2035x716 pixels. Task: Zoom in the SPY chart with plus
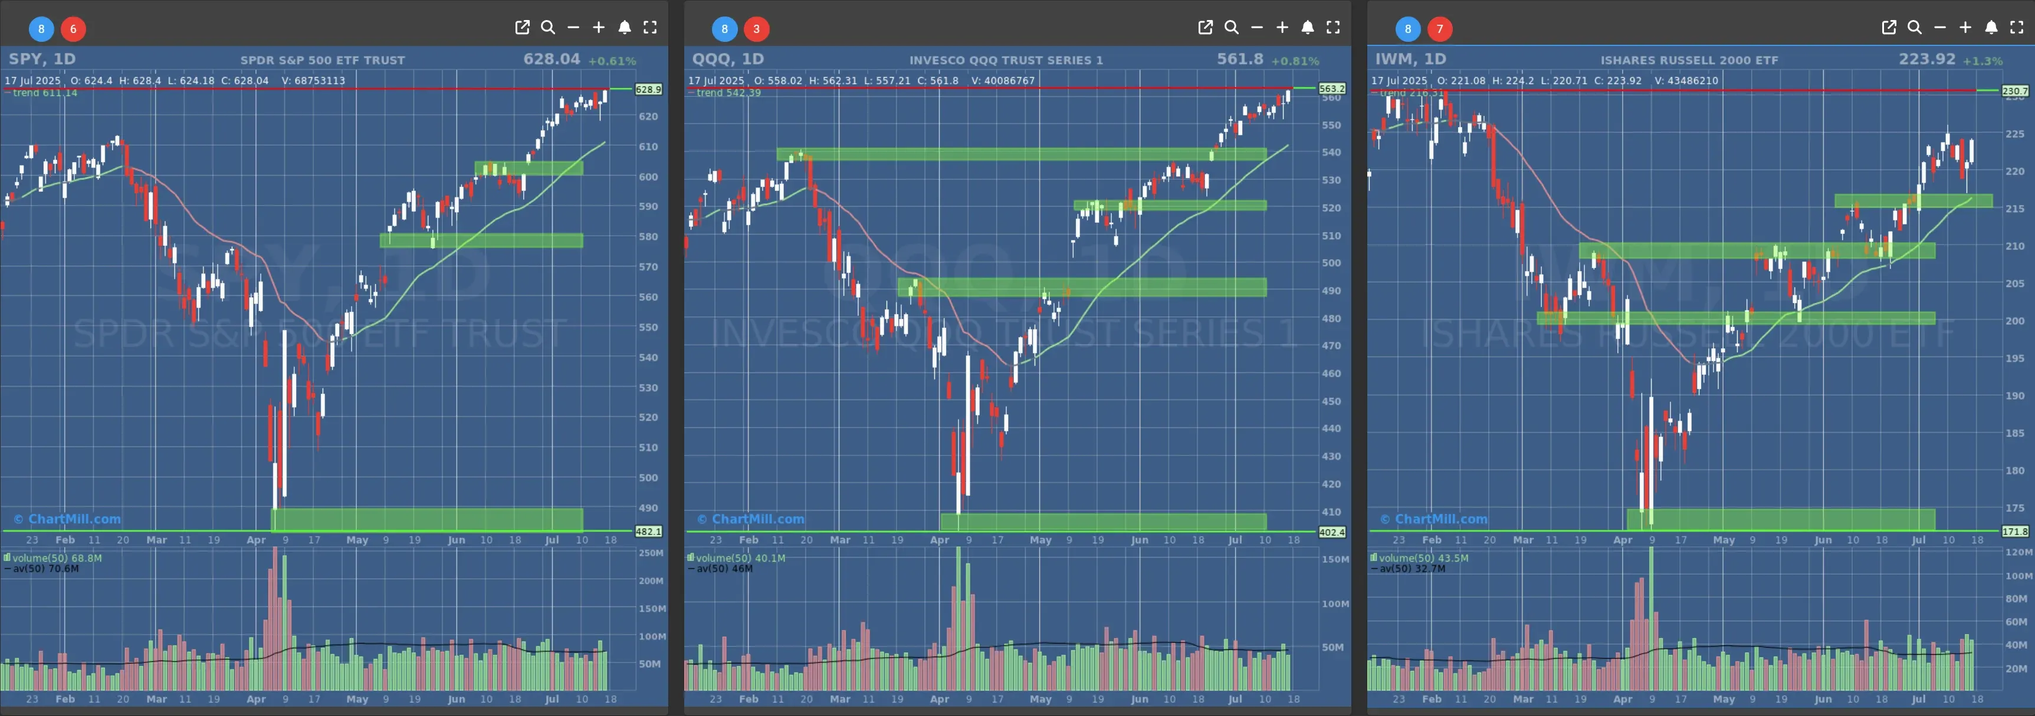[599, 28]
